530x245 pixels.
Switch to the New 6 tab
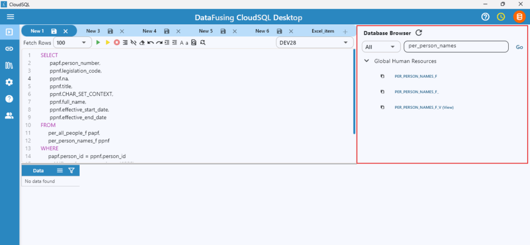(x=262, y=31)
